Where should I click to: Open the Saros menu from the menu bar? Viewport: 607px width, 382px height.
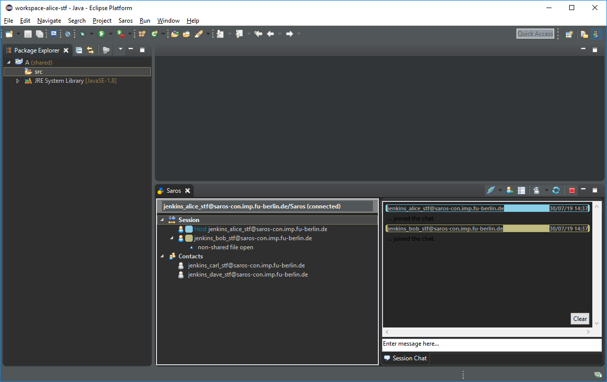point(125,21)
